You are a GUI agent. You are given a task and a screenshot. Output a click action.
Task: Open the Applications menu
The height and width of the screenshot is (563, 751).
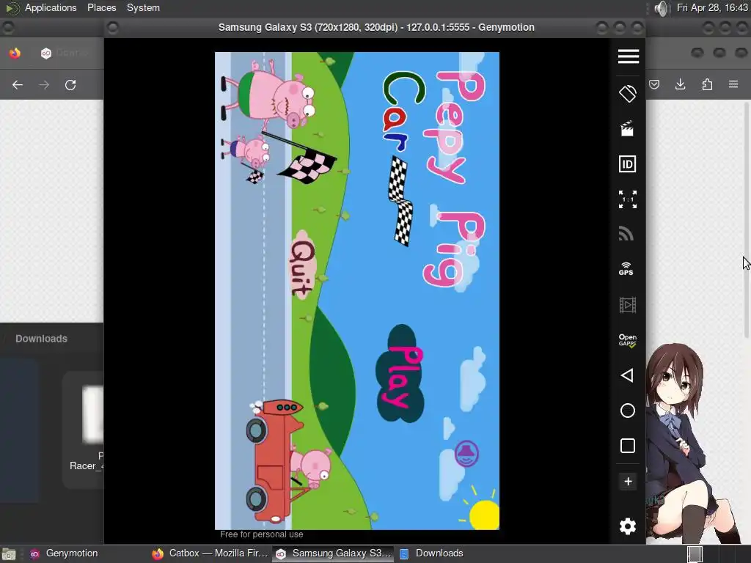tap(51, 7)
